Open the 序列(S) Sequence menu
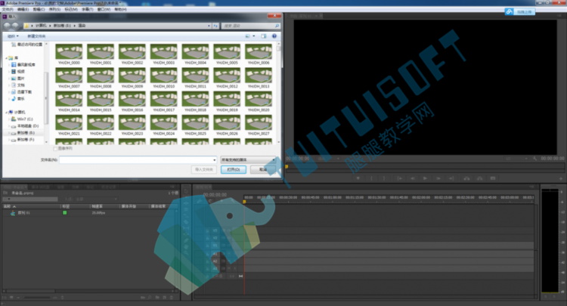The image size is (567, 306). [x=54, y=9]
